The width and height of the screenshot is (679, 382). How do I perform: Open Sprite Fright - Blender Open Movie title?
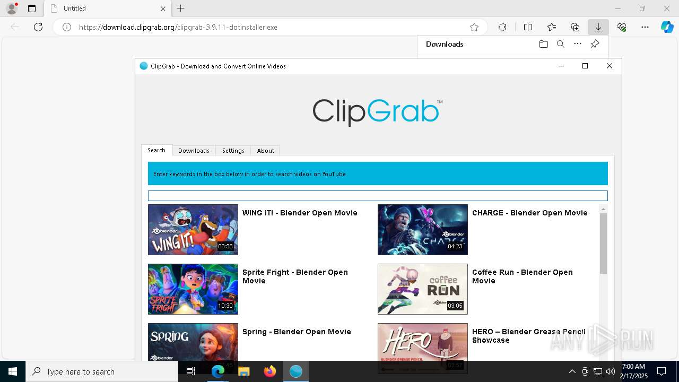tap(295, 276)
